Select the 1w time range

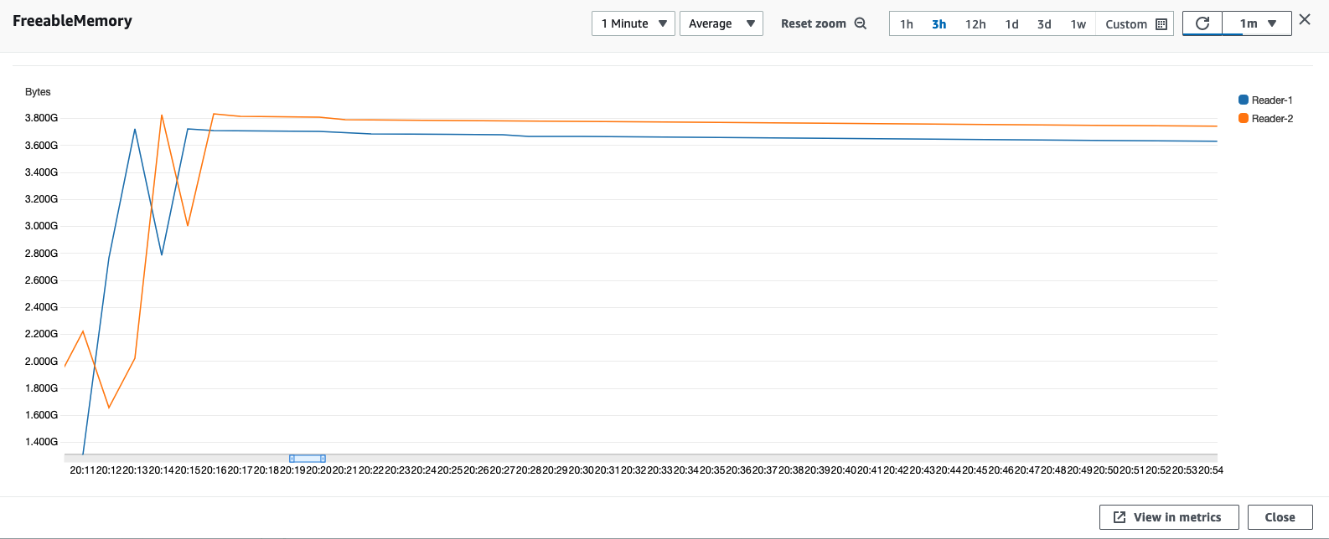(x=1078, y=24)
